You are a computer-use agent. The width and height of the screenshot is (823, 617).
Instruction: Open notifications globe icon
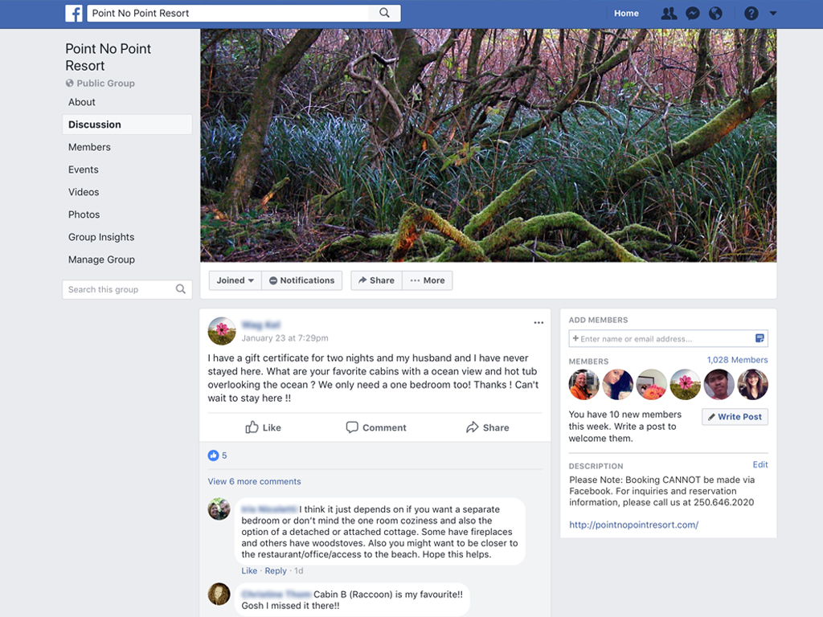point(715,14)
